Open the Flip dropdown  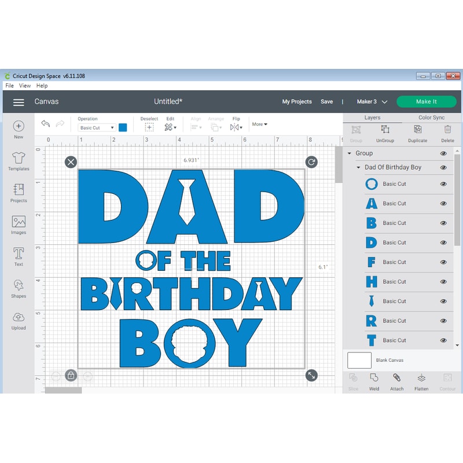pos(237,126)
